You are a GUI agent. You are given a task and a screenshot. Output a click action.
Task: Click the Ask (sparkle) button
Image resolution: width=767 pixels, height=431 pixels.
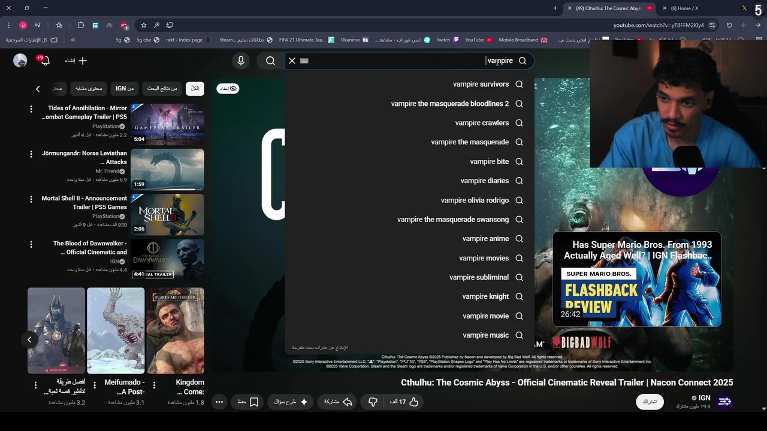[x=291, y=402]
